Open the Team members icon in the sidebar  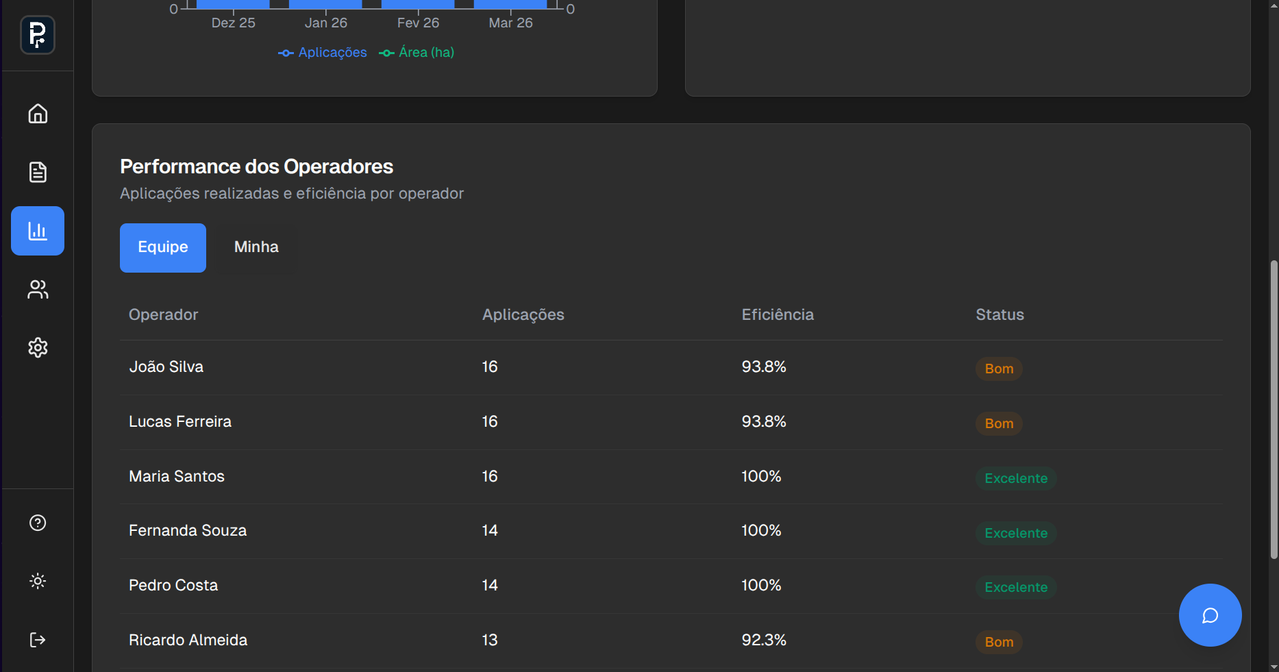[x=37, y=289]
